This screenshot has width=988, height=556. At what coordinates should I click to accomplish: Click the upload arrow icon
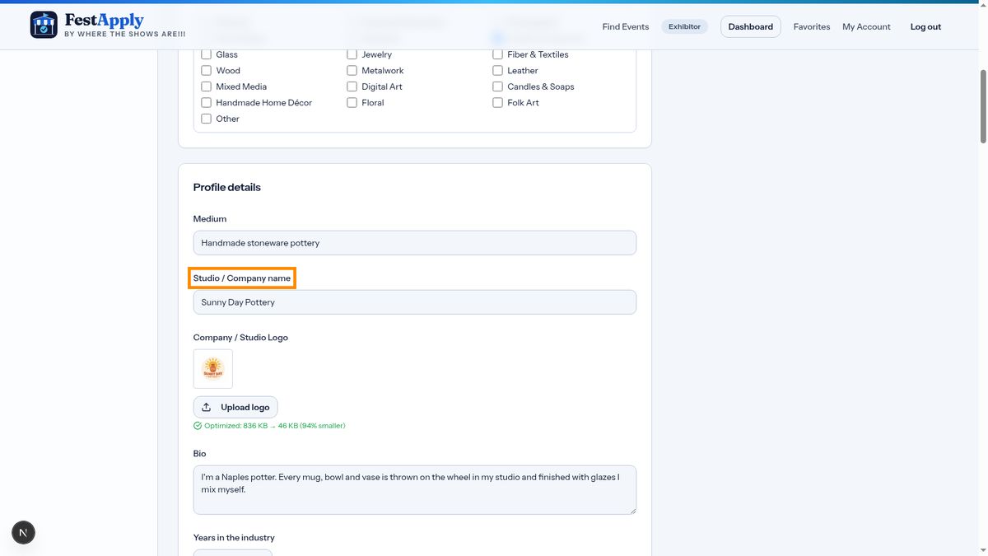207,407
